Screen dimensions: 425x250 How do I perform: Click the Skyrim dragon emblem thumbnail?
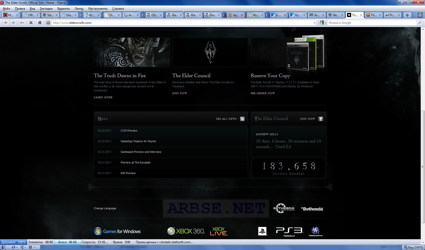(x=210, y=52)
